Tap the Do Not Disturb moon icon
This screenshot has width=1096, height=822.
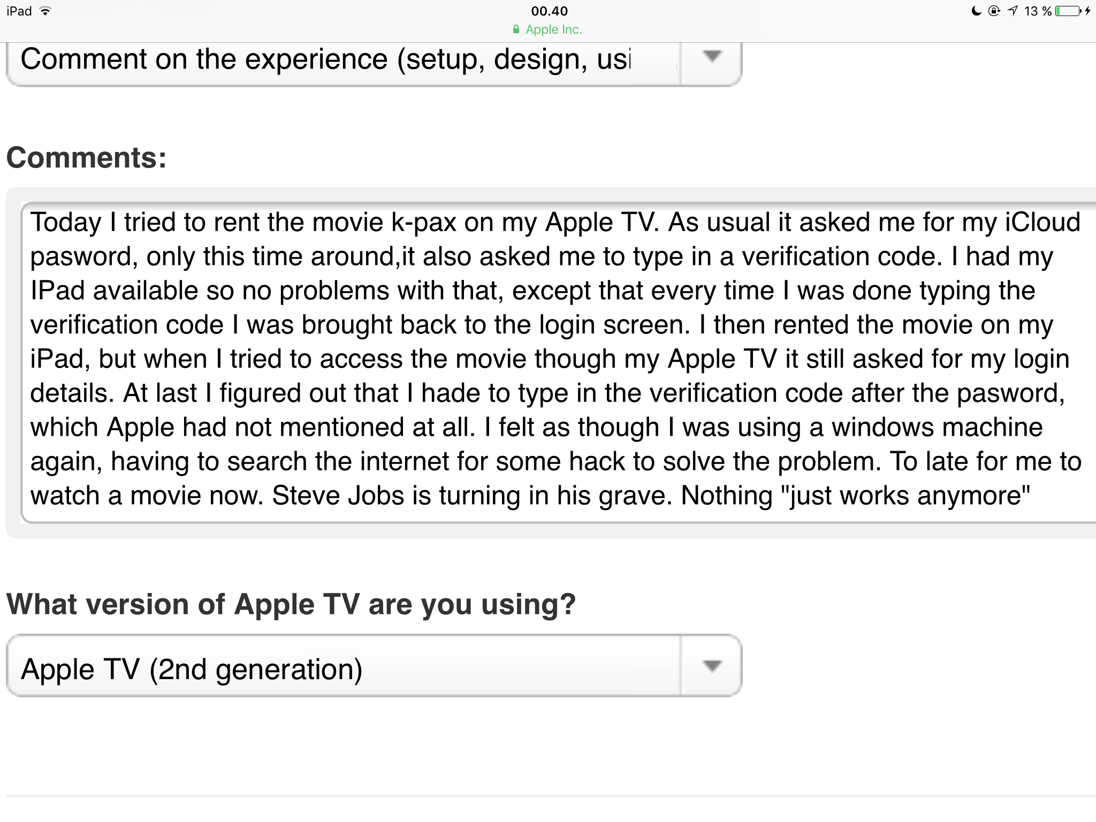click(x=976, y=11)
